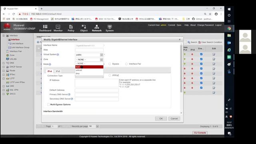The width and height of the screenshot is (256, 144).
Task: Bookmark this page with the star
Action: coord(210,14)
